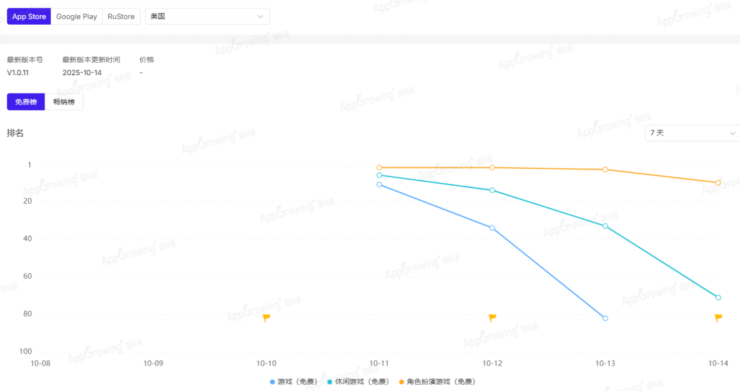
Task: Click the orange 角色扮演游戏 data point on 10-11
Action: (x=379, y=167)
